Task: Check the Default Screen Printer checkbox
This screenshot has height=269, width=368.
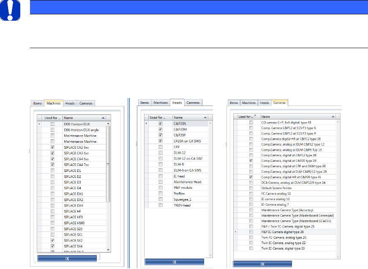Action: [251, 188]
